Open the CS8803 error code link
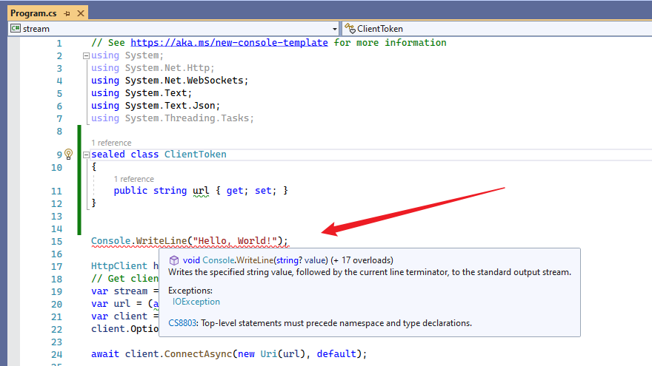The image size is (652, 366). coord(183,323)
